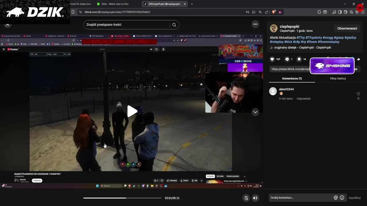Open Brave VPN shield icon

(357, 12)
